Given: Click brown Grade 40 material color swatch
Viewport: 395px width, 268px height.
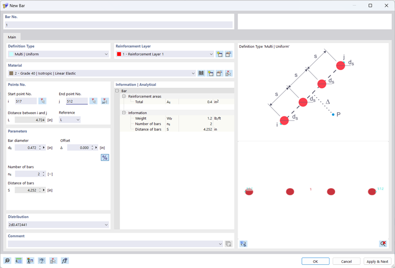Looking at the screenshot, I should pos(11,73).
